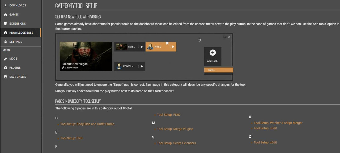Screen dimensions: 340x153
Task: Open Tool Setup: zEdit link
Action: tap(265, 142)
